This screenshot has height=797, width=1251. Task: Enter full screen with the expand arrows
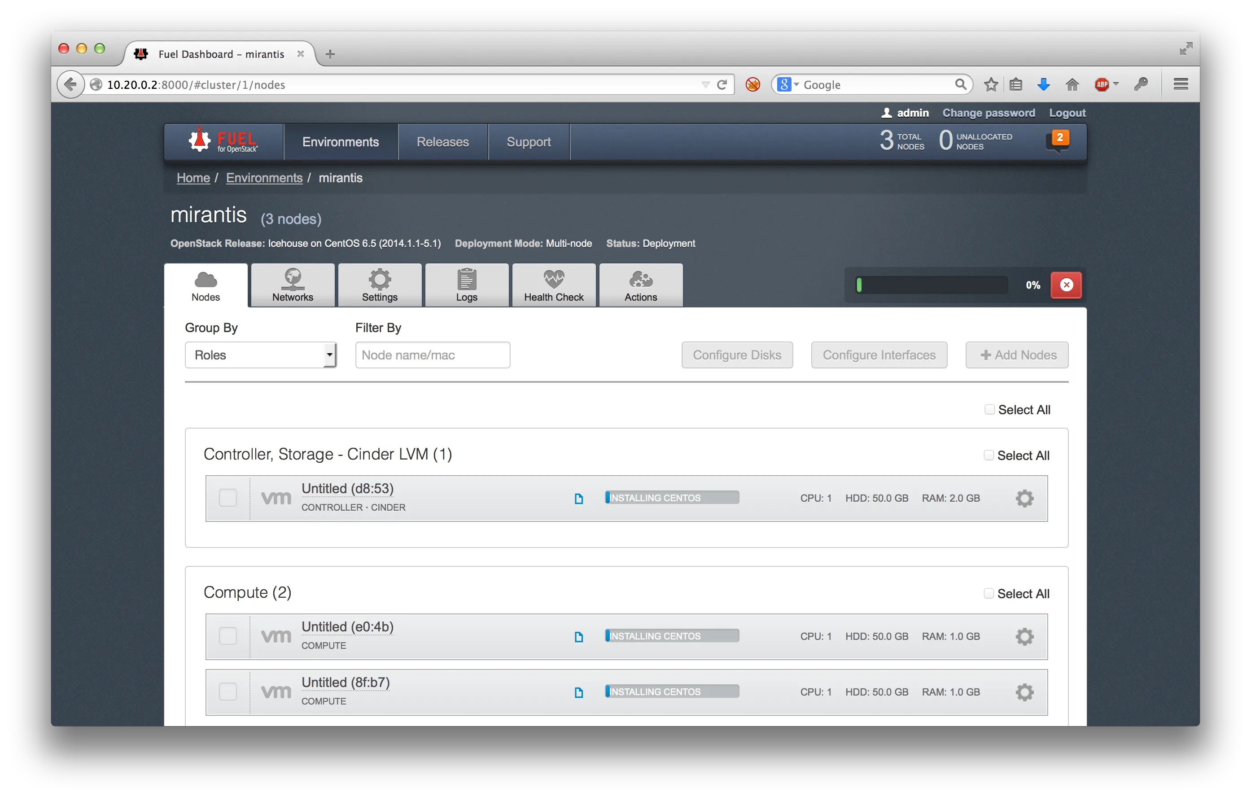click(x=1186, y=48)
